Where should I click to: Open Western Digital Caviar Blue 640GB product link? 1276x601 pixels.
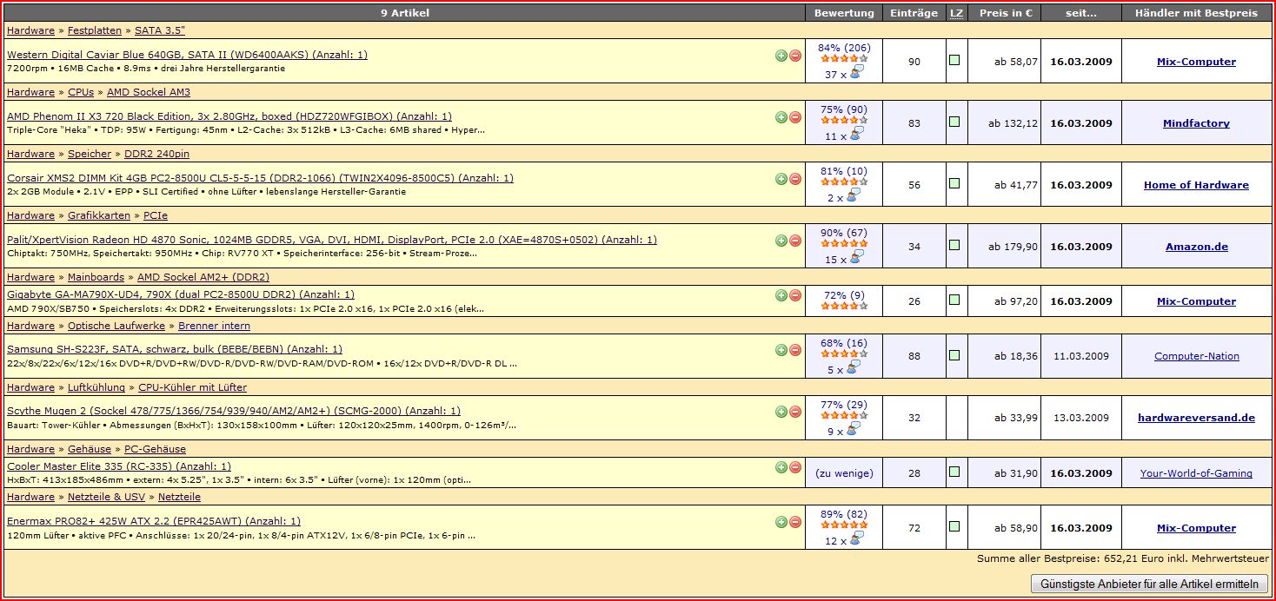coord(187,55)
